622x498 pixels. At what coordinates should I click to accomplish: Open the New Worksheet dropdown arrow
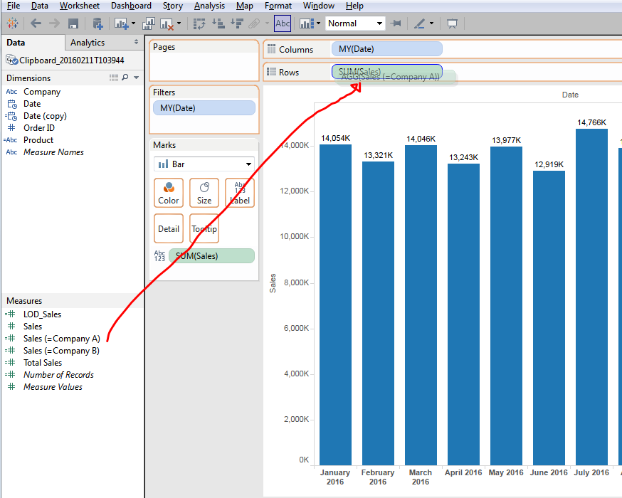tap(133, 23)
